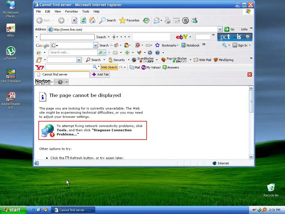Click the Yahoo search input field
This screenshot has height=214, width=285.
click(x=69, y=67)
